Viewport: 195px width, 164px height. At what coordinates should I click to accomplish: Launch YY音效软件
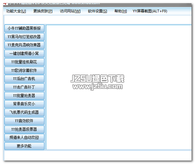pos(24,121)
